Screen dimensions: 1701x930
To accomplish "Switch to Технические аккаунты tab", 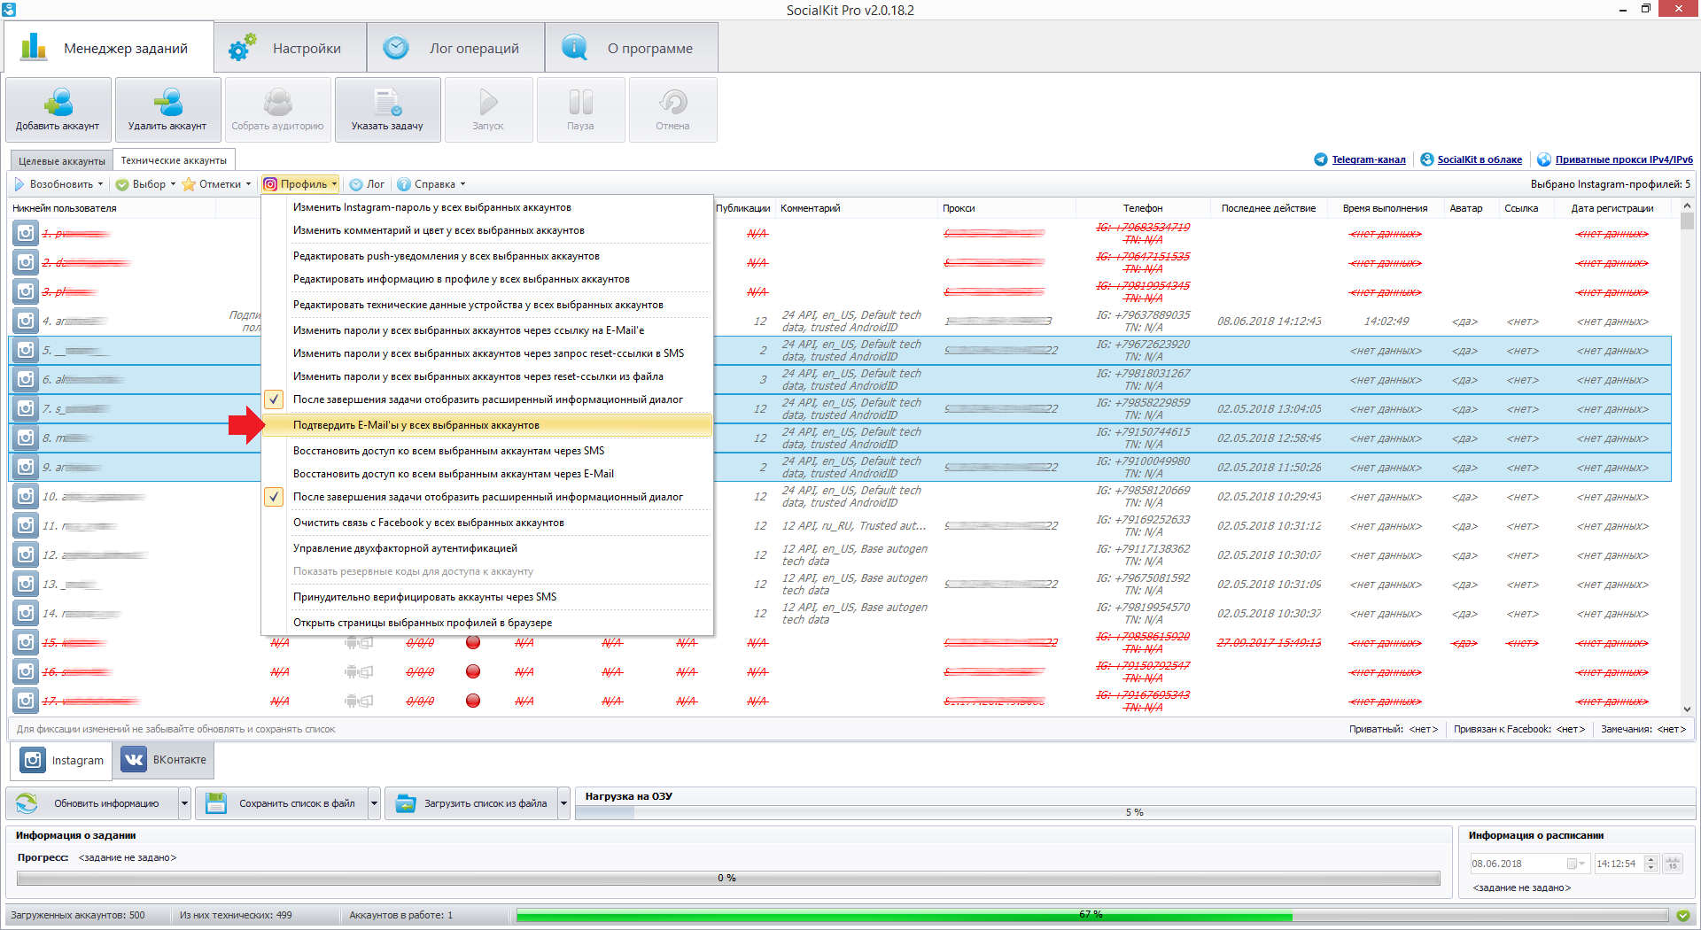I will pos(174,160).
